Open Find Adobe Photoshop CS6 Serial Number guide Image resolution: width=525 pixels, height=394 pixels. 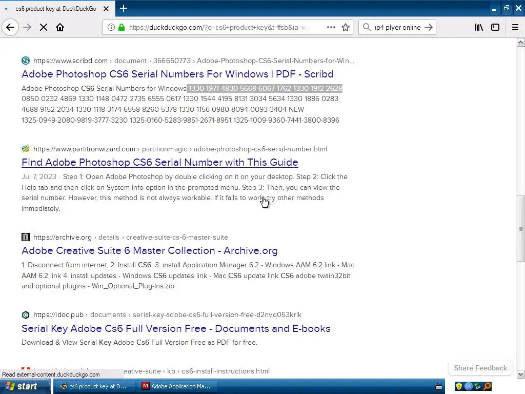pos(160,162)
